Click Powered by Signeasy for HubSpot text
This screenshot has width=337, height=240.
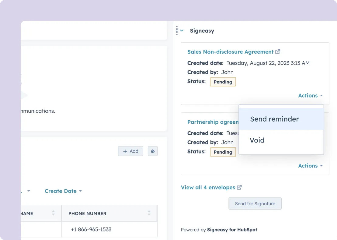[x=219, y=230]
